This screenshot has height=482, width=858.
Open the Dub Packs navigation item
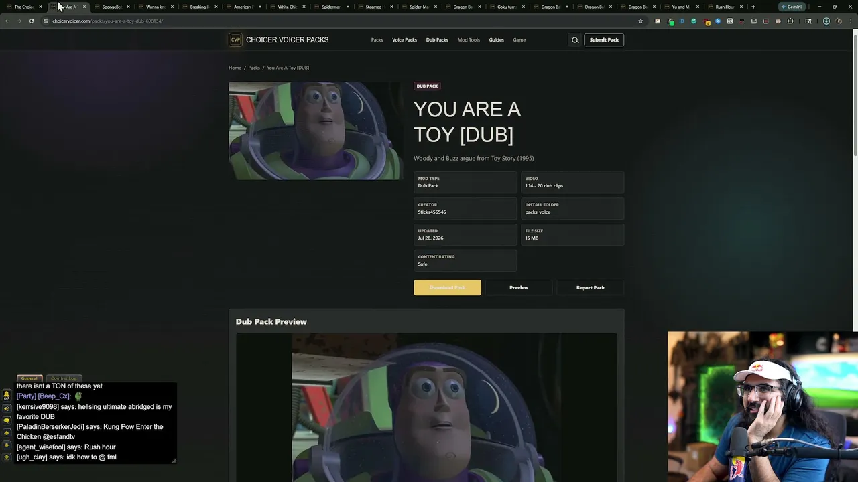tap(437, 40)
